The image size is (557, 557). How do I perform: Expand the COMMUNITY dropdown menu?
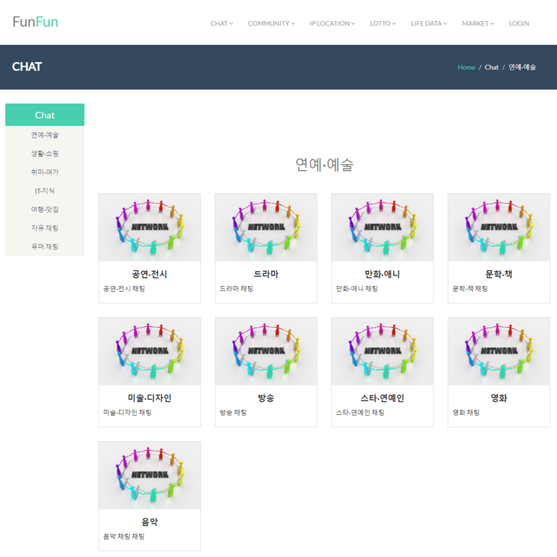(272, 23)
